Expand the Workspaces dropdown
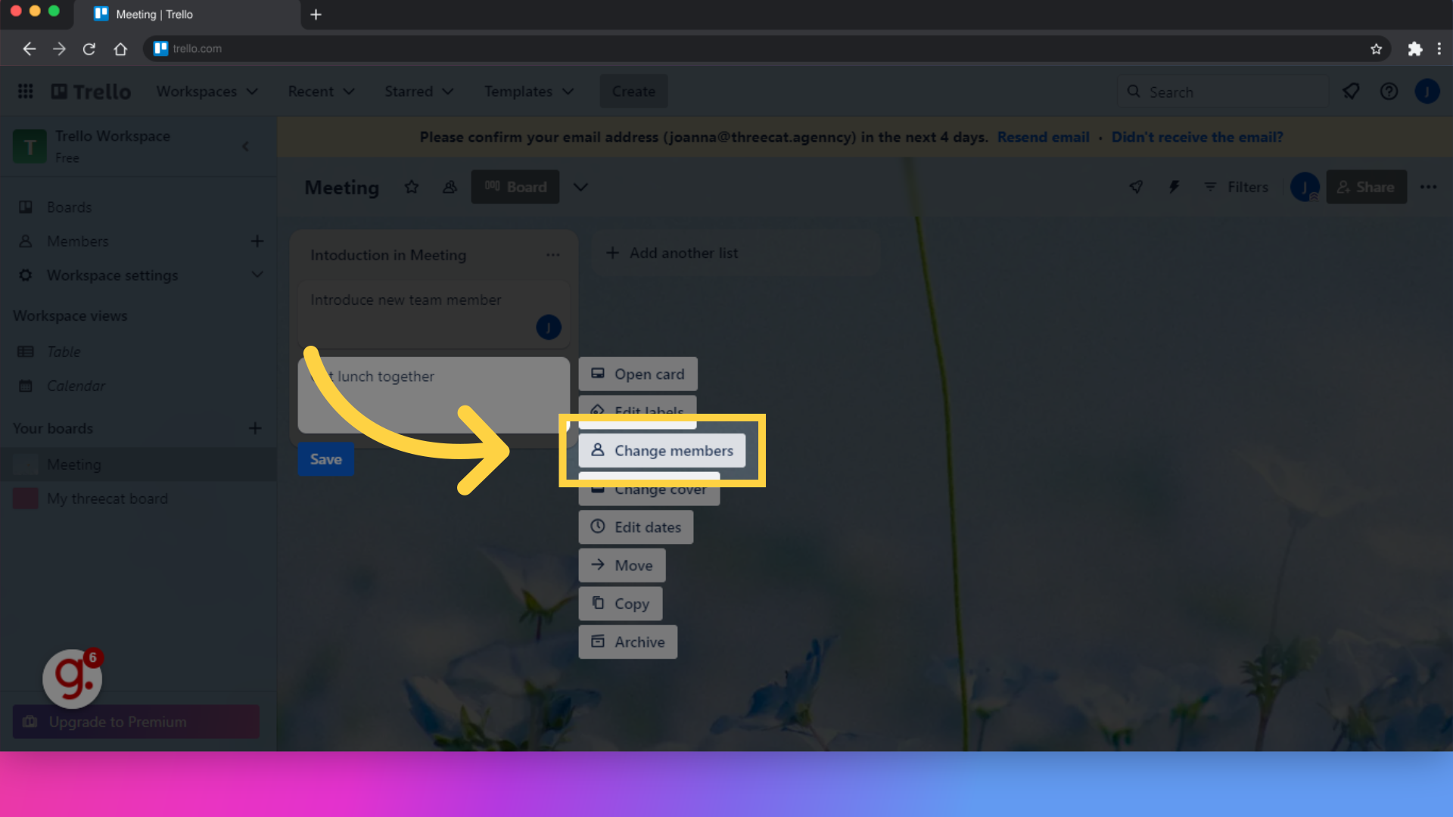The width and height of the screenshot is (1453, 817). (x=207, y=92)
